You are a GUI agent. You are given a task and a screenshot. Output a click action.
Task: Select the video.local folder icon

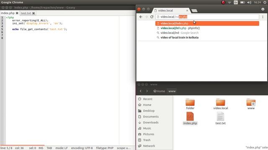pos(221,102)
